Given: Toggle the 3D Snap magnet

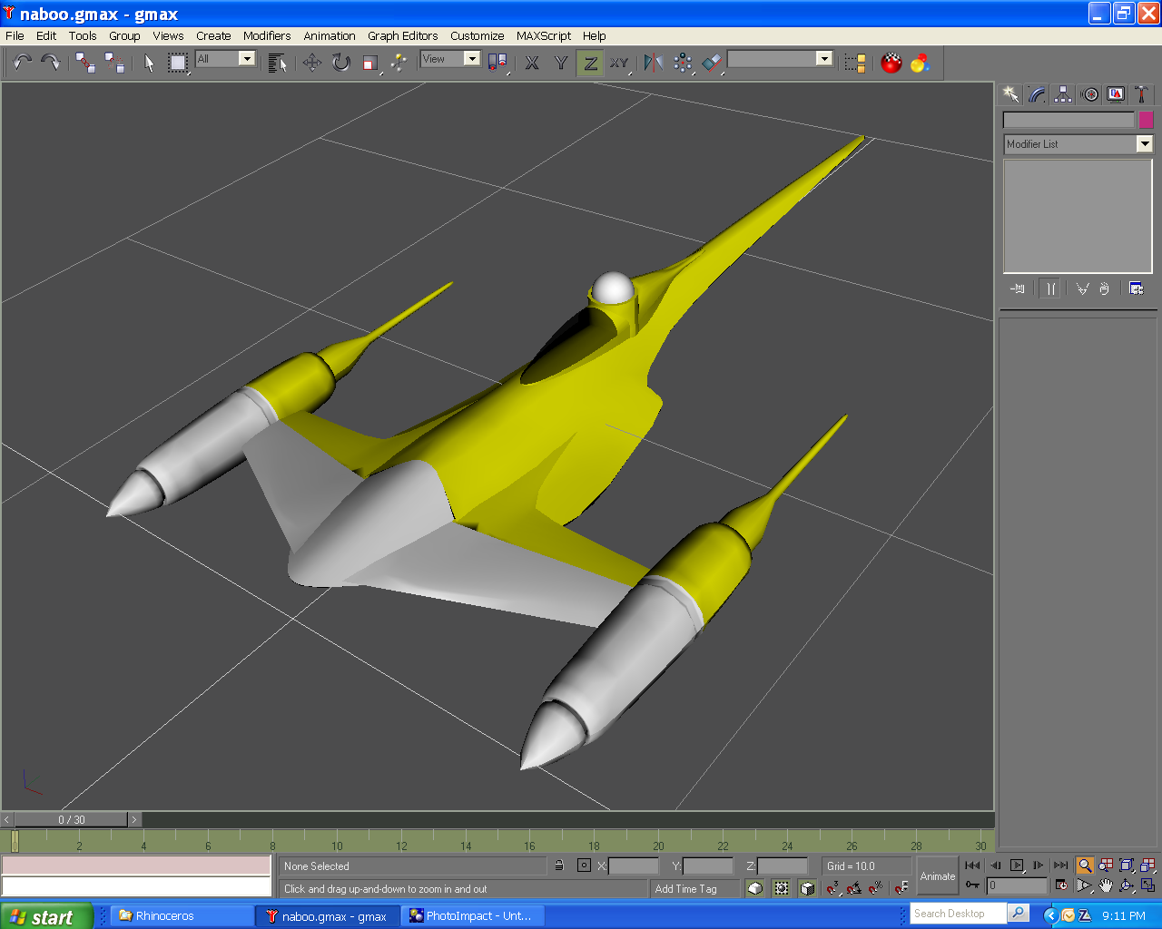Looking at the screenshot, I should (x=832, y=887).
